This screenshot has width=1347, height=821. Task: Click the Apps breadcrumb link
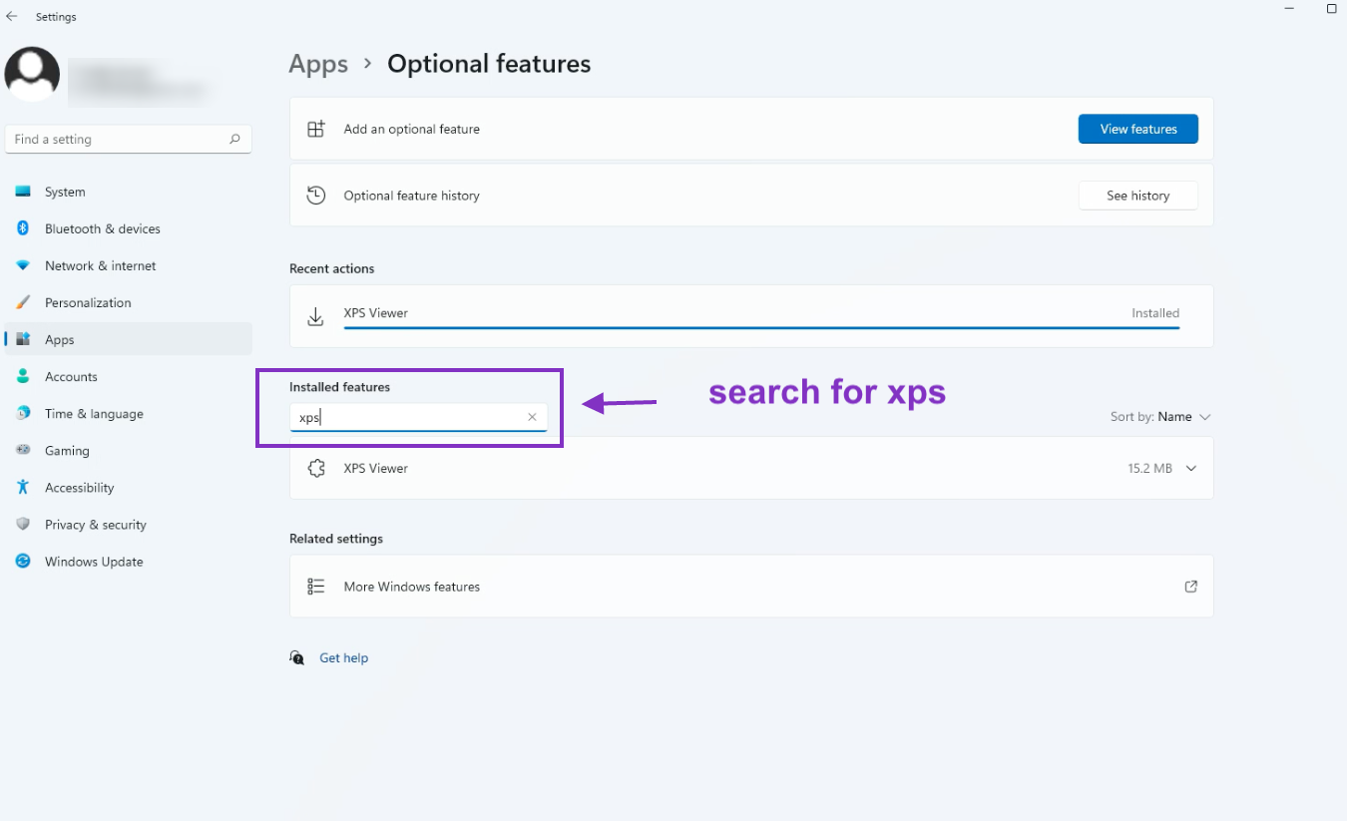pos(318,64)
